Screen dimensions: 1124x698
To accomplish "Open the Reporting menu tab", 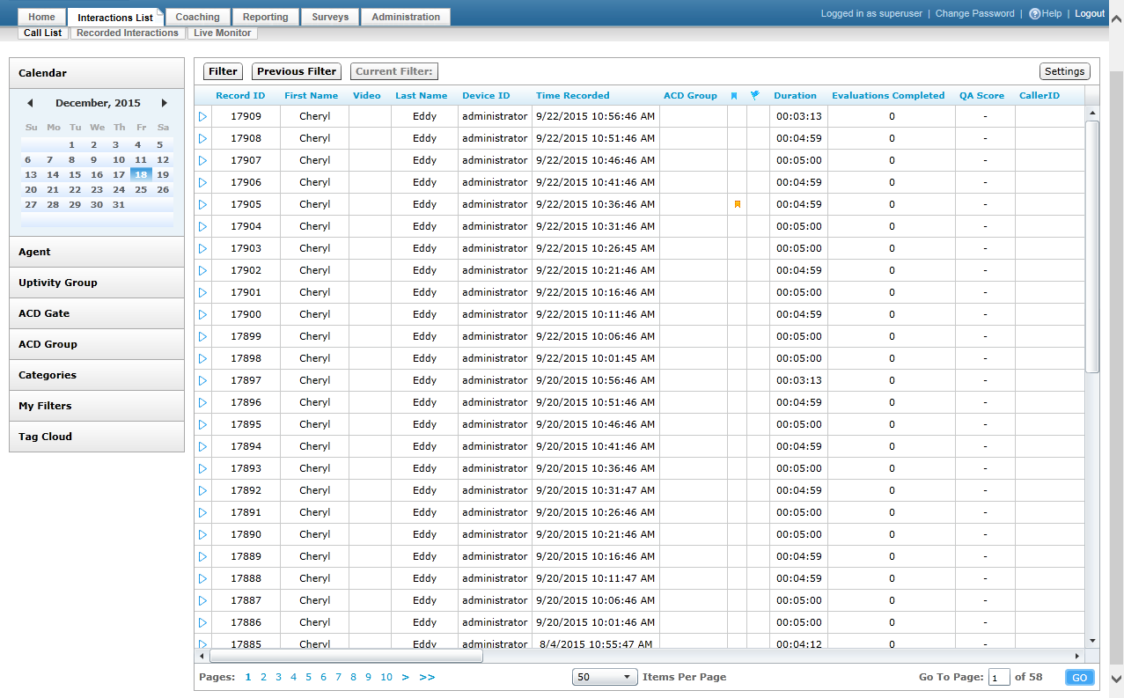I will coord(265,16).
